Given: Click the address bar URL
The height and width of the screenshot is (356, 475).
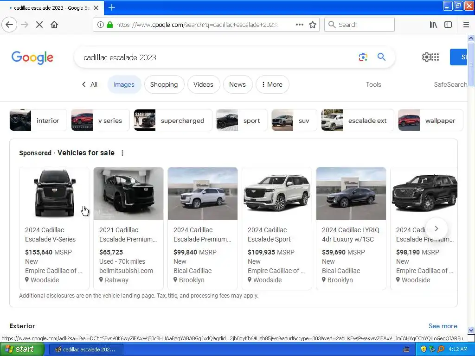Looking at the screenshot, I should pyautogui.click(x=197, y=25).
